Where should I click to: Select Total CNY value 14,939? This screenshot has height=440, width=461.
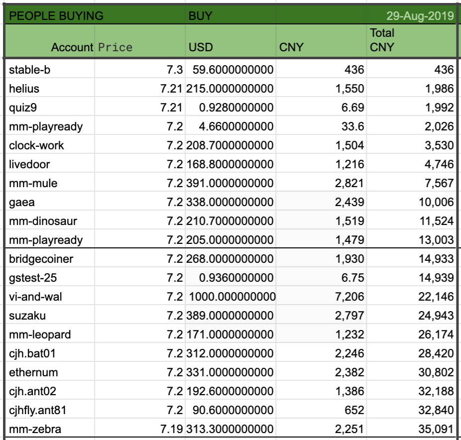412,277
